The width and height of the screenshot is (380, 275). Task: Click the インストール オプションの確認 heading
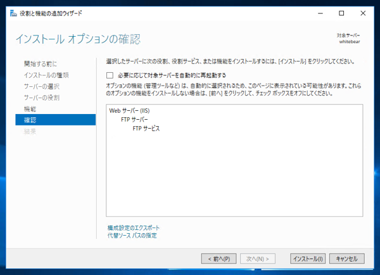click(x=78, y=39)
